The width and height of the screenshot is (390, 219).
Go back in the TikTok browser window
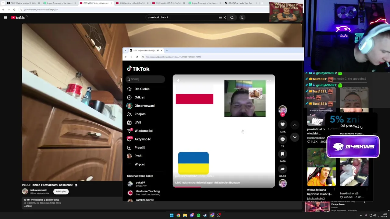(x=126, y=57)
